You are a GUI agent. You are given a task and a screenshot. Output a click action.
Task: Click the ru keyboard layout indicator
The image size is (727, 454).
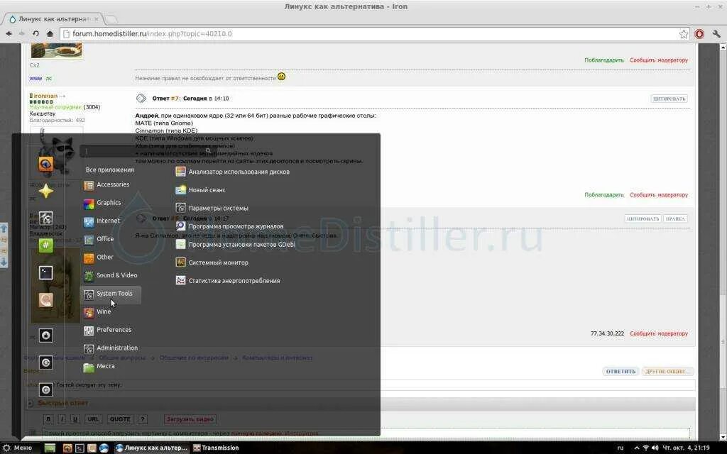[x=621, y=448]
